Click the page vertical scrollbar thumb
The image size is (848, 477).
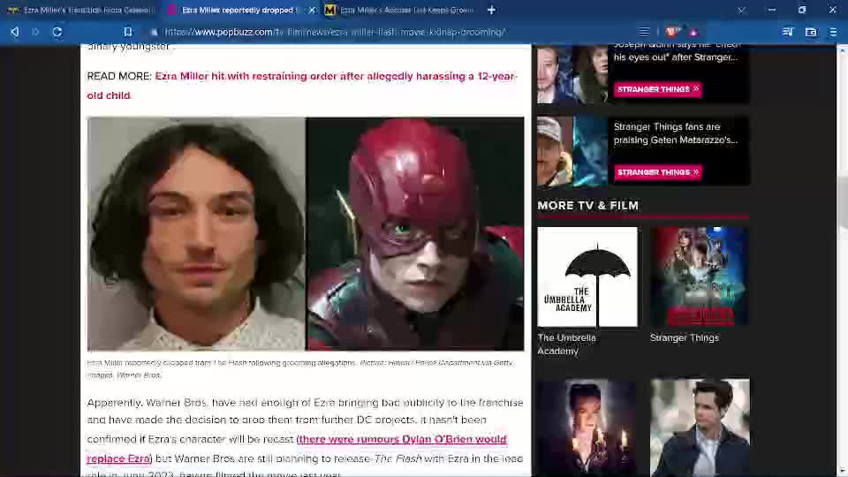click(x=842, y=203)
